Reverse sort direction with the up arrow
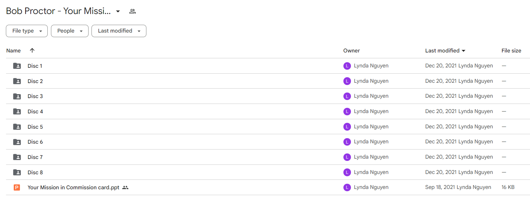This screenshot has width=530, height=215. pyautogui.click(x=32, y=50)
